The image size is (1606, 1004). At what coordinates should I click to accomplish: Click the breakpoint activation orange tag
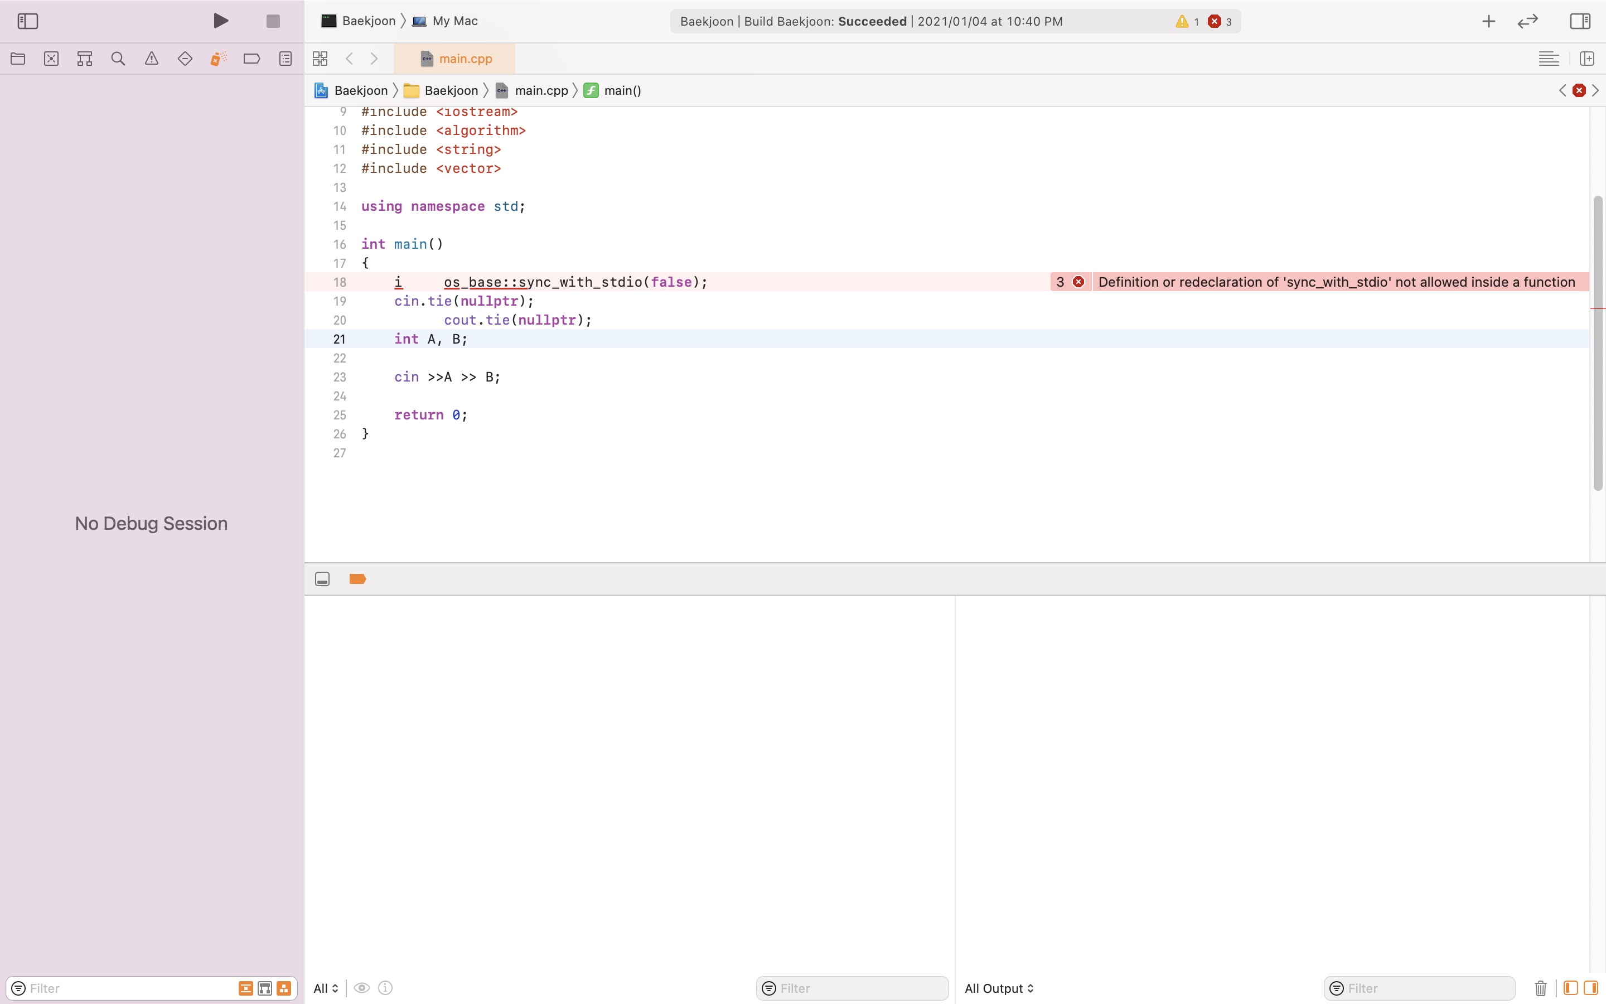[357, 579]
